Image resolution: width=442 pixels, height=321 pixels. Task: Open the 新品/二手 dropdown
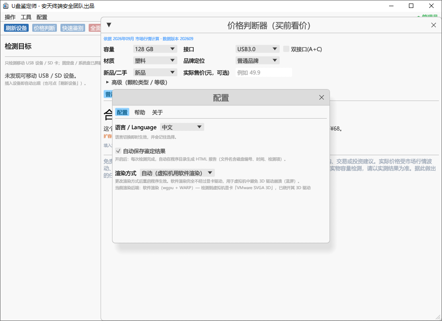(x=155, y=72)
